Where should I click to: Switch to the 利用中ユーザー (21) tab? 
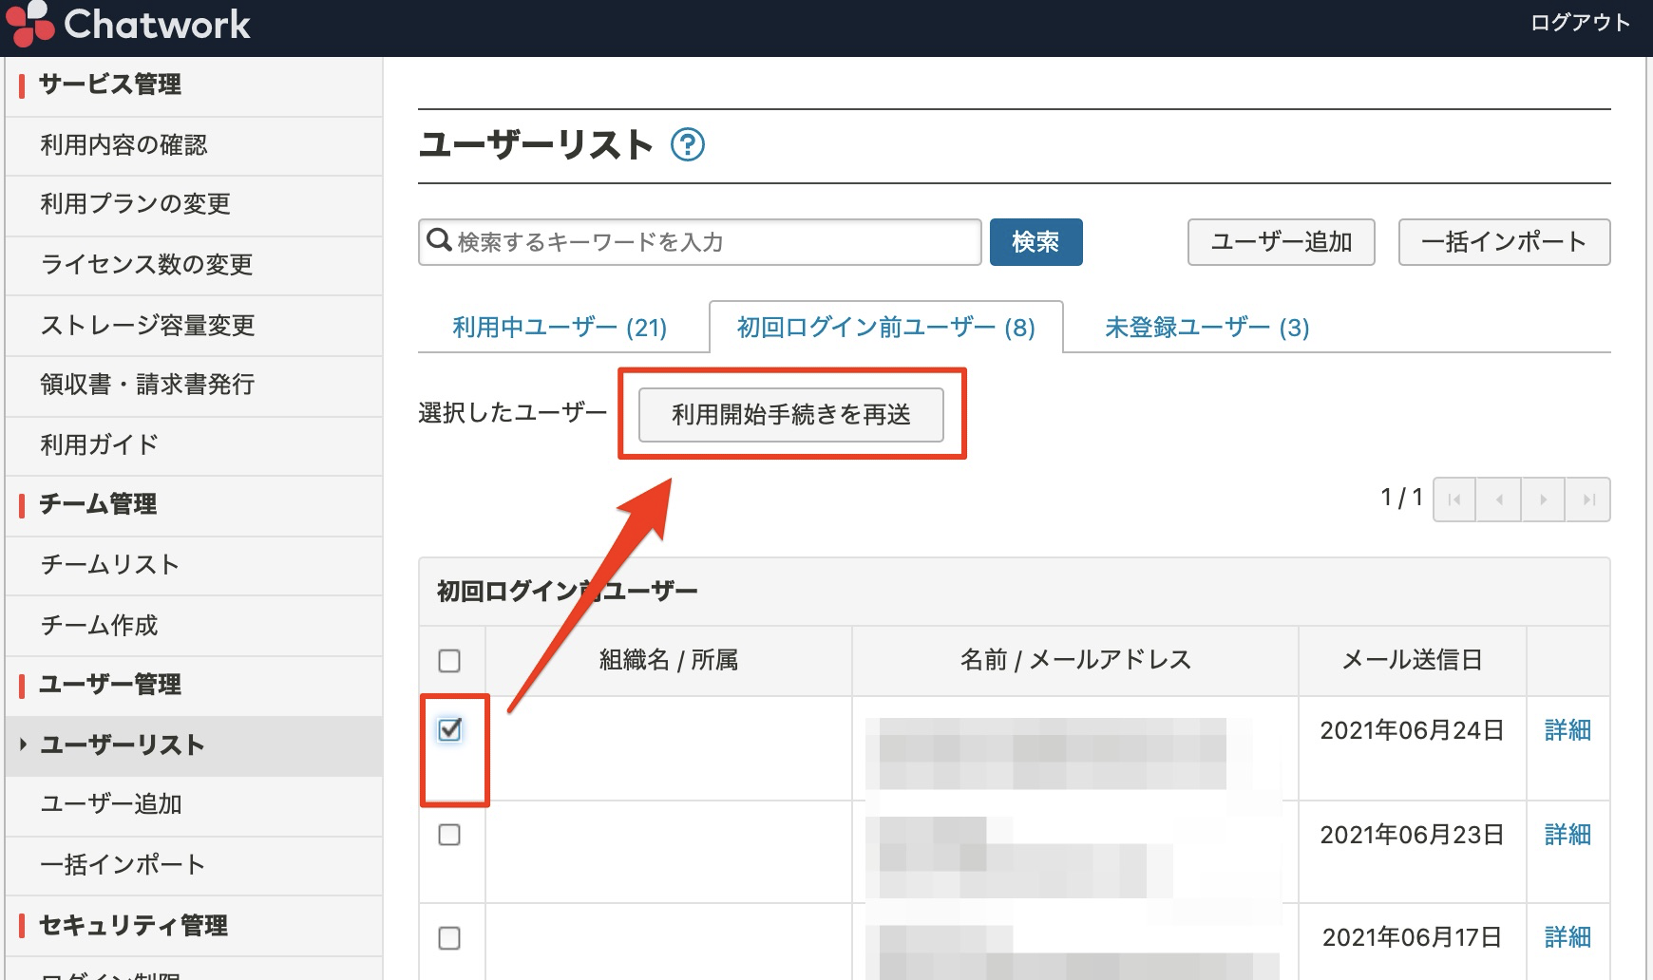[x=560, y=327]
